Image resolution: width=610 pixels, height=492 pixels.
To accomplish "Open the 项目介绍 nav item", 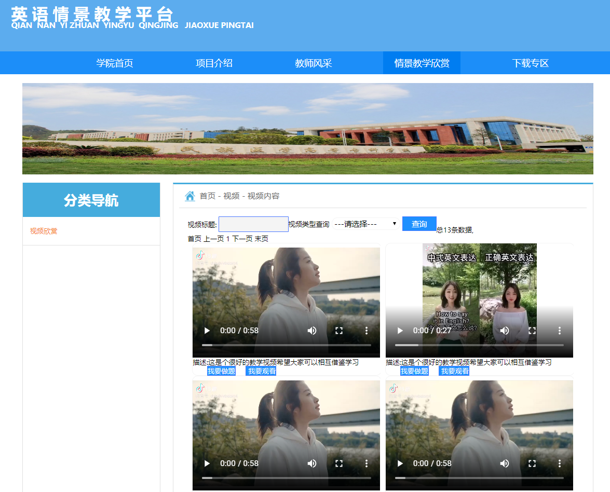I will point(214,63).
